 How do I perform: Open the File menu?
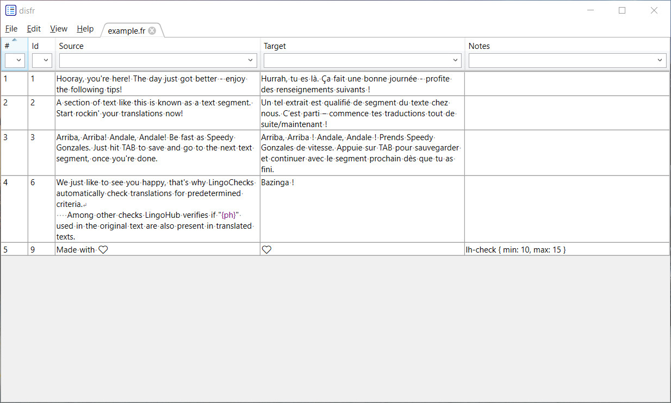11,29
